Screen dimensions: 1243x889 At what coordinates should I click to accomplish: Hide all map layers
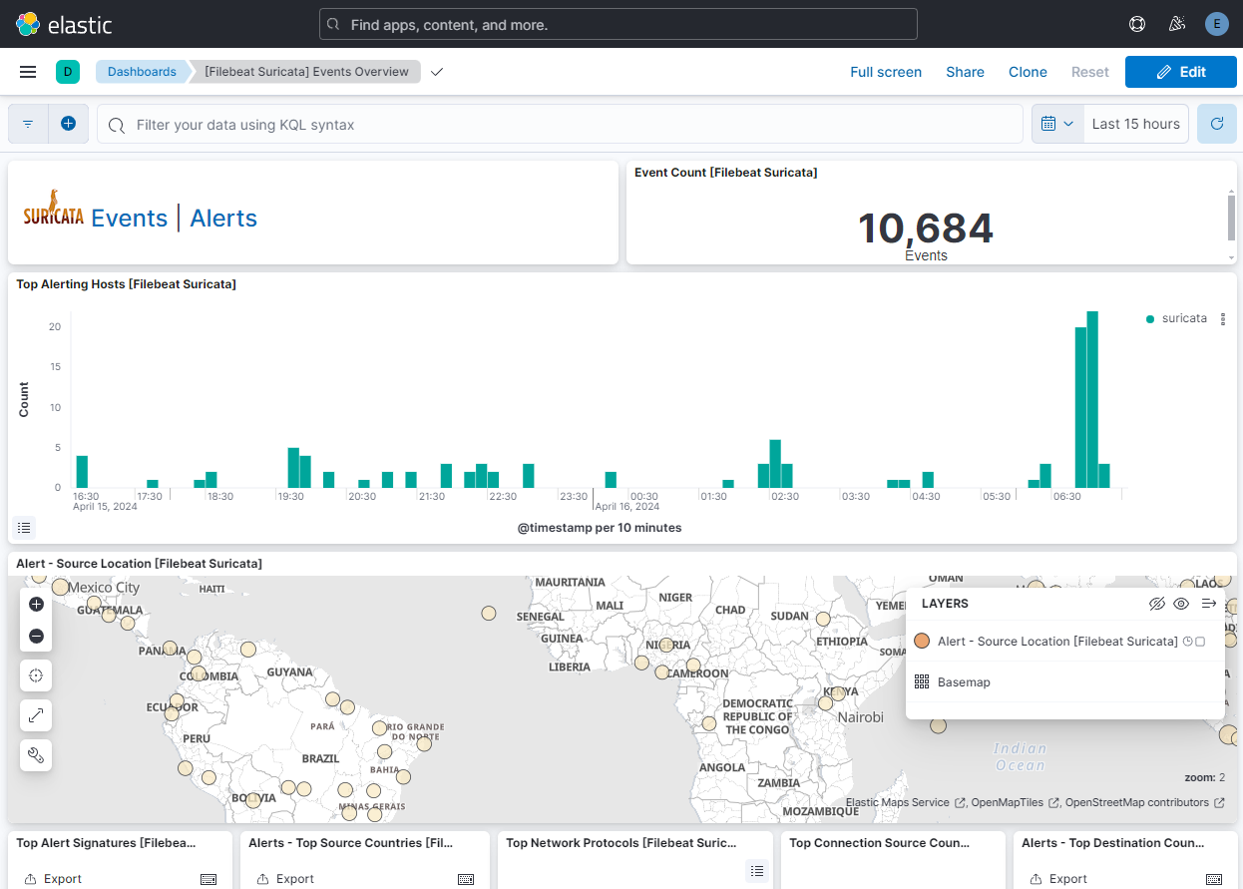[1156, 604]
